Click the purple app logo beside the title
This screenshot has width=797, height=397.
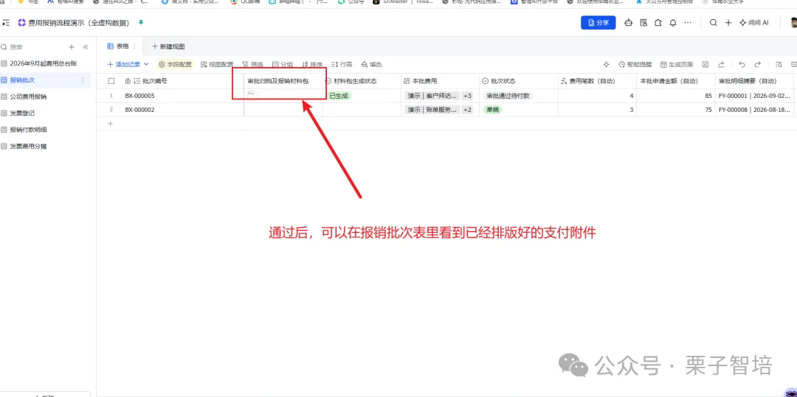(21, 23)
